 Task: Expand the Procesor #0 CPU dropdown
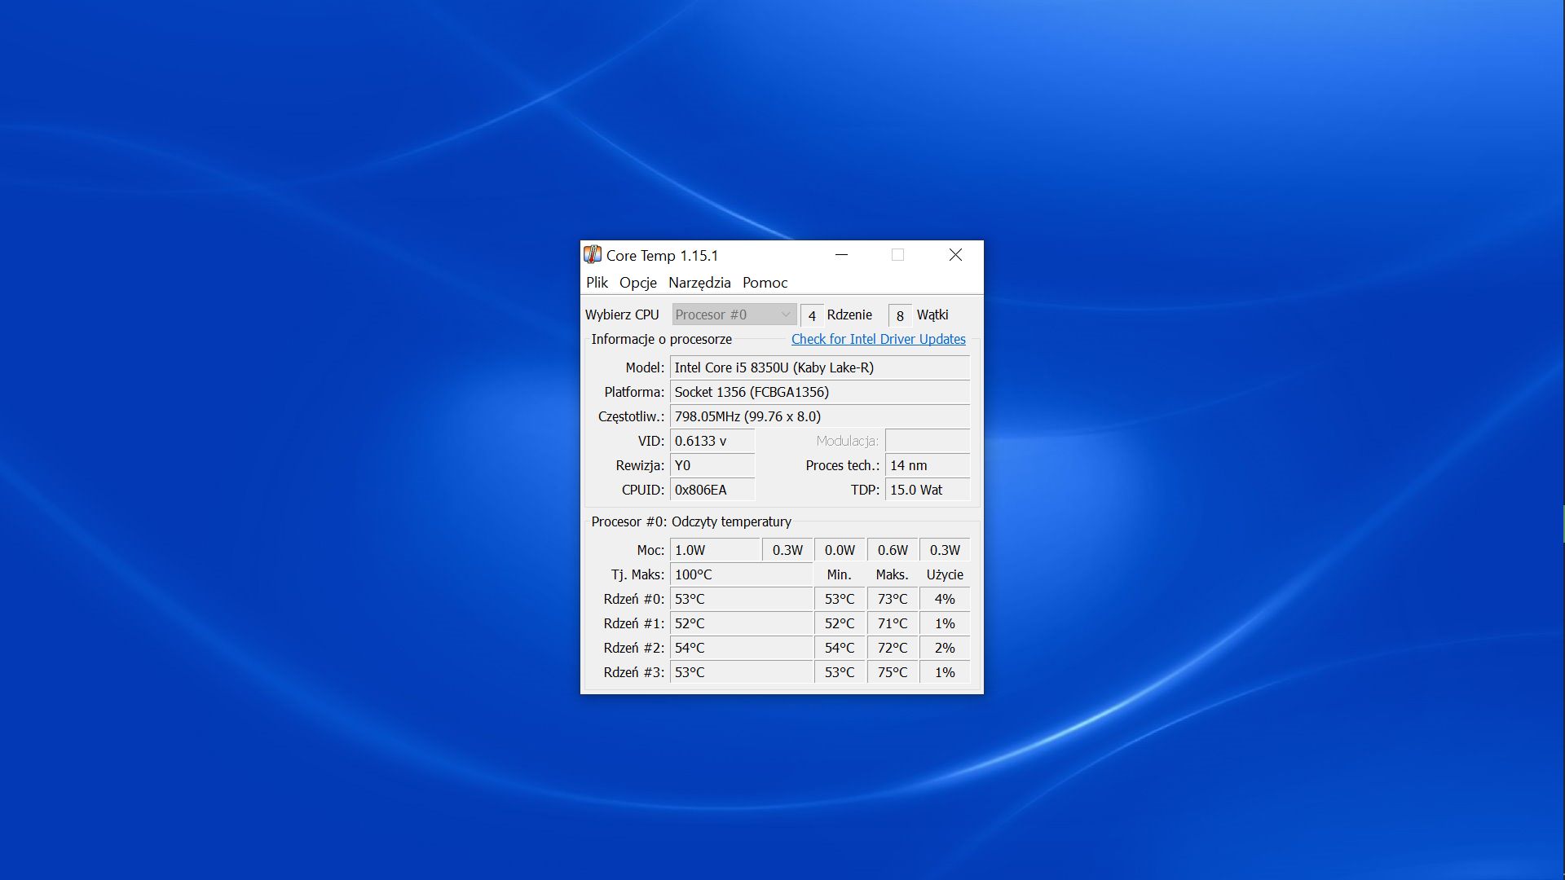(x=734, y=315)
